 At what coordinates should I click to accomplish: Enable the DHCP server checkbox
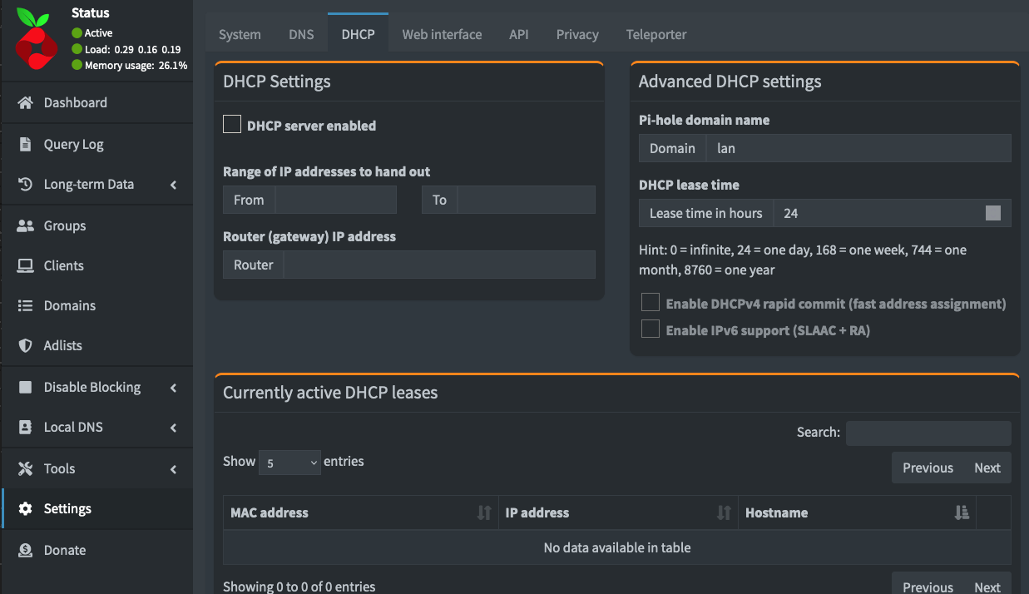232,124
